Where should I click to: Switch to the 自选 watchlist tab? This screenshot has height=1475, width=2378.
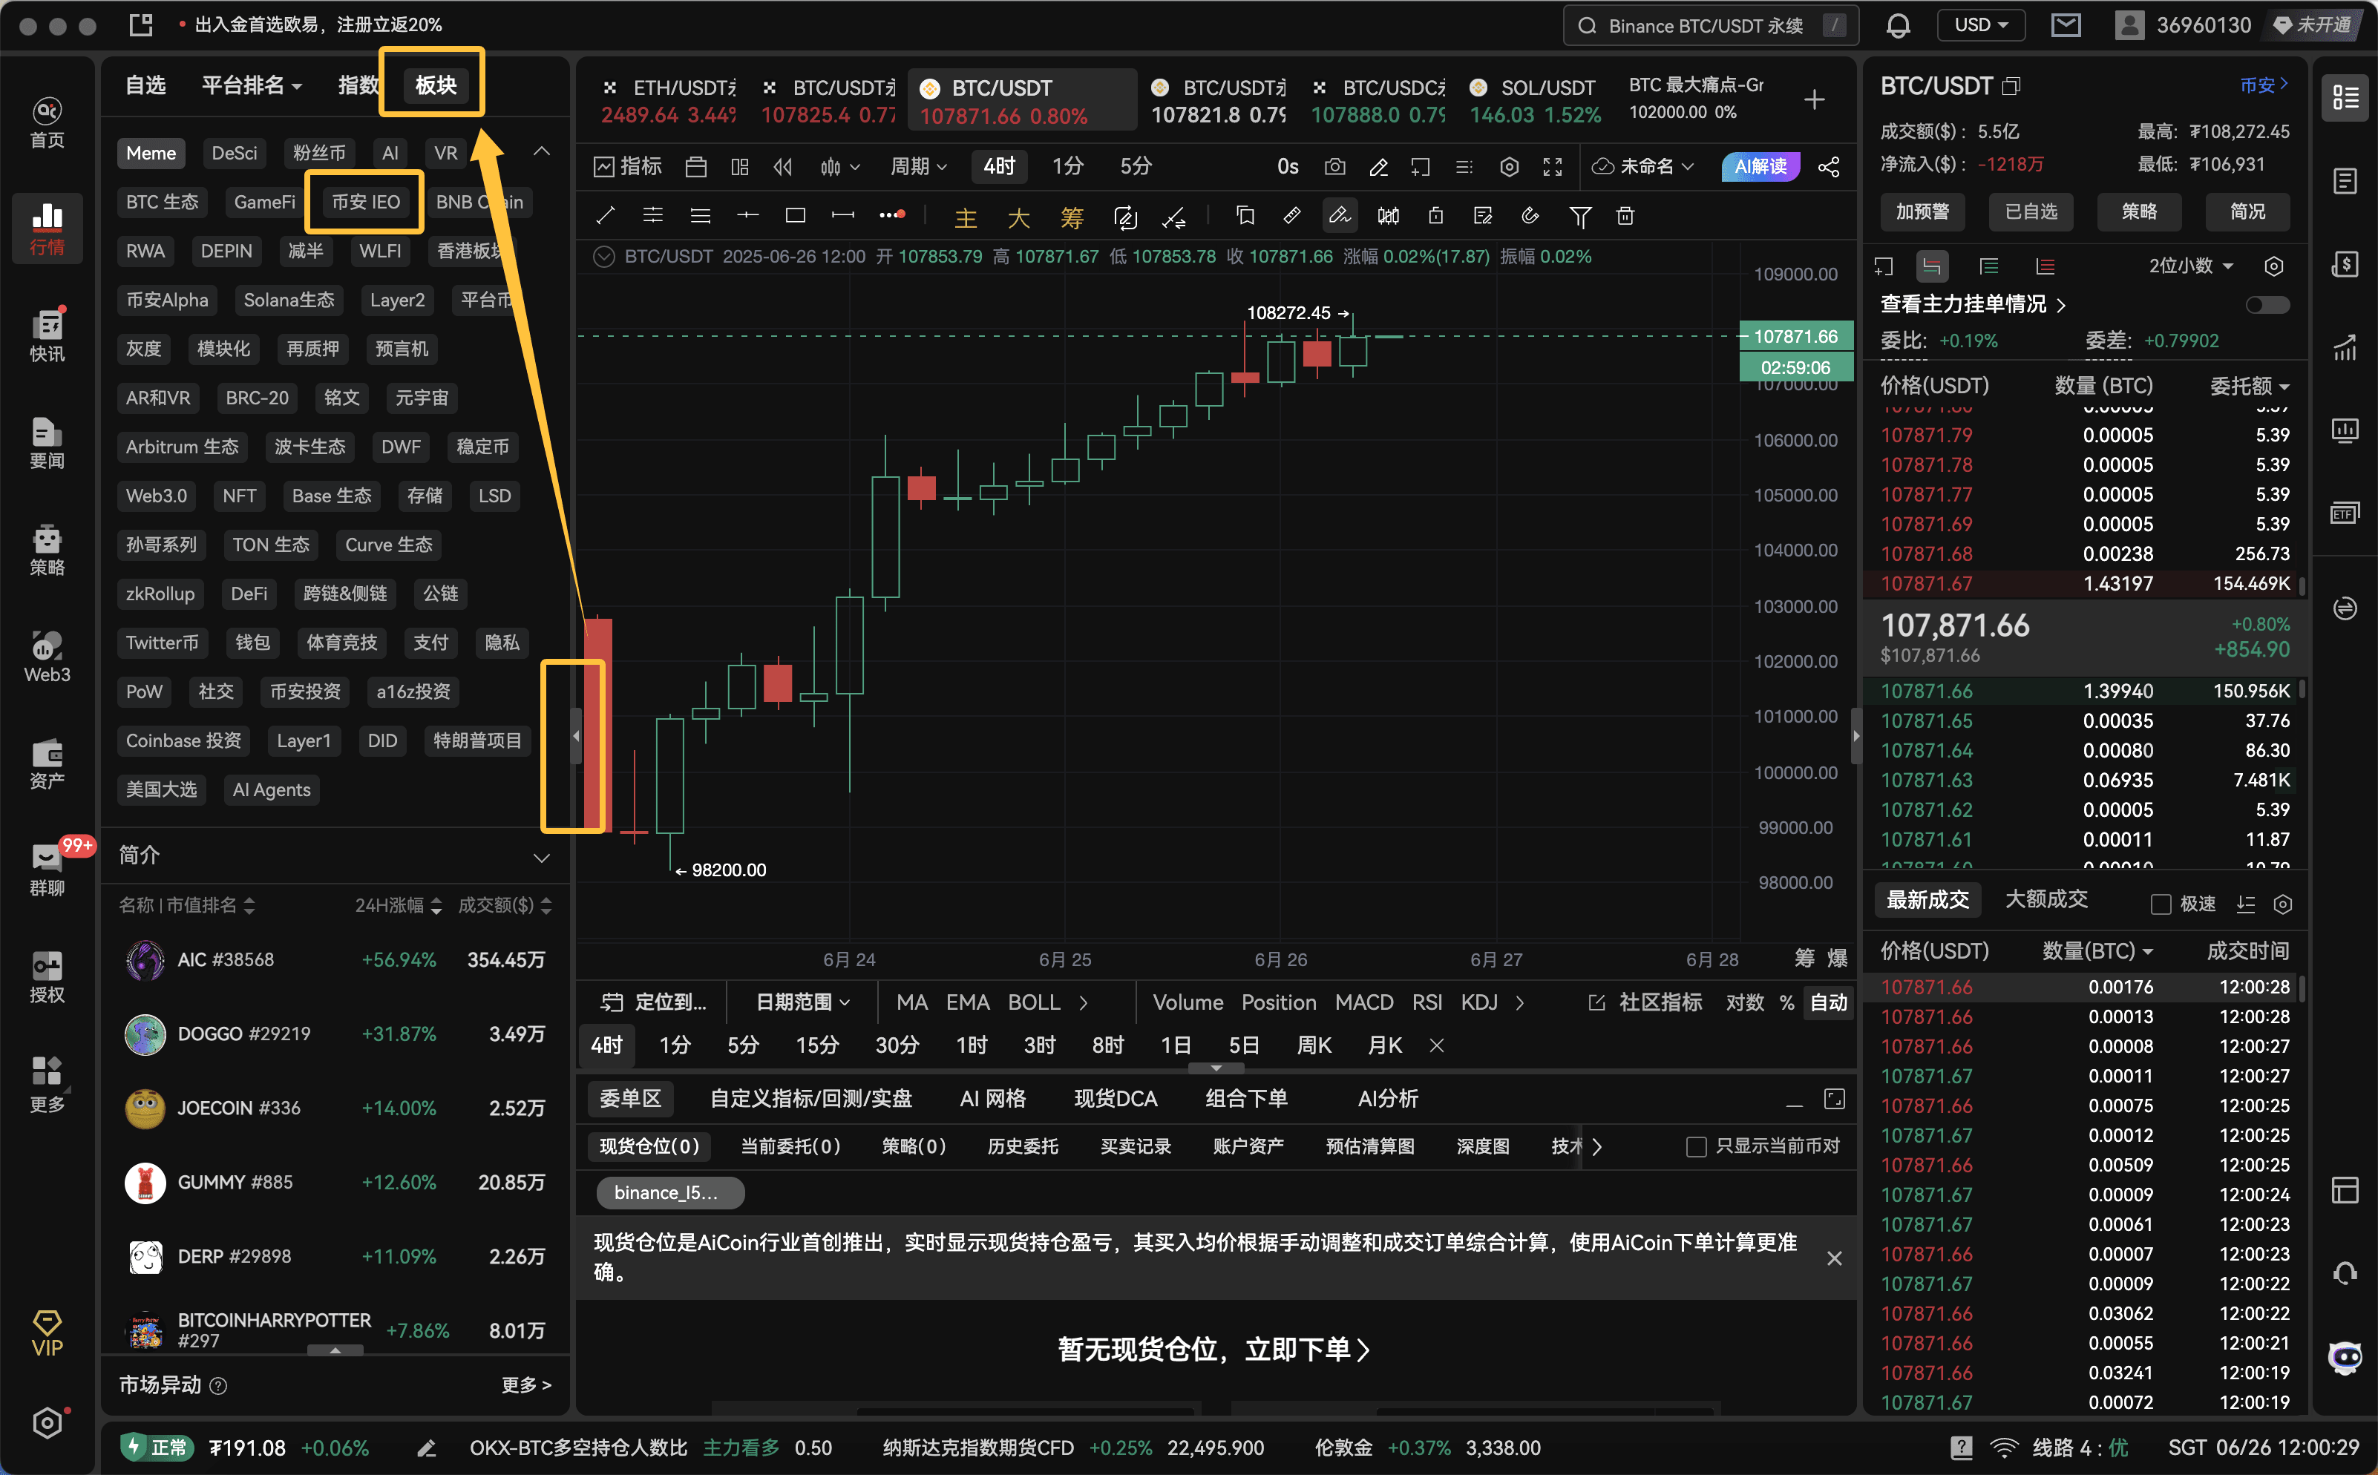145,86
